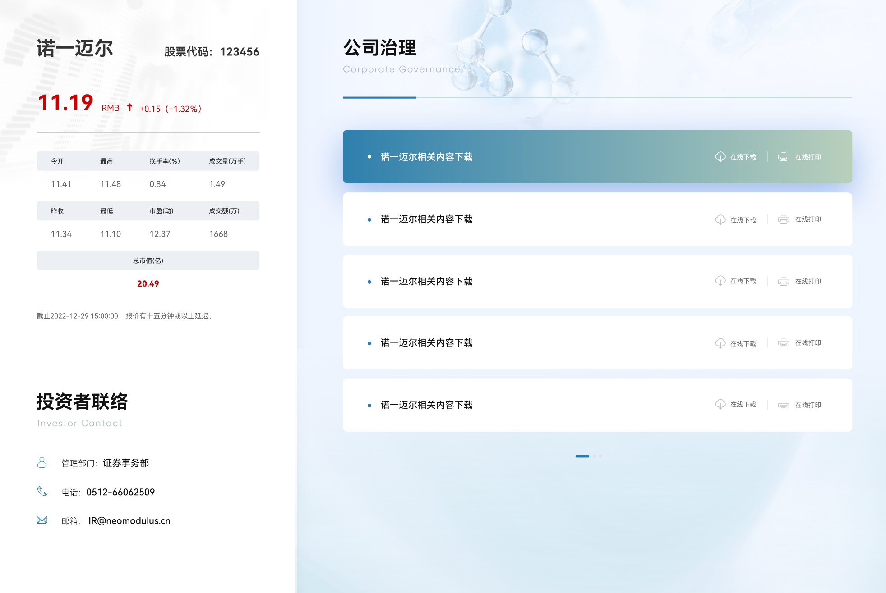Click the 最高 column header
Image resolution: width=886 pixels, height=593 pixels.
pos(106,161)
